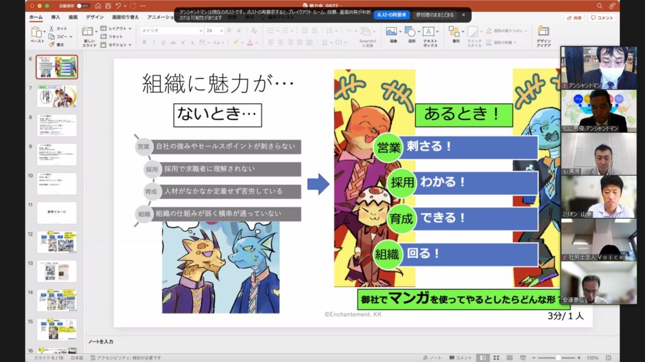Click the 画像 (Picture) insert icon

click(392, 31)
